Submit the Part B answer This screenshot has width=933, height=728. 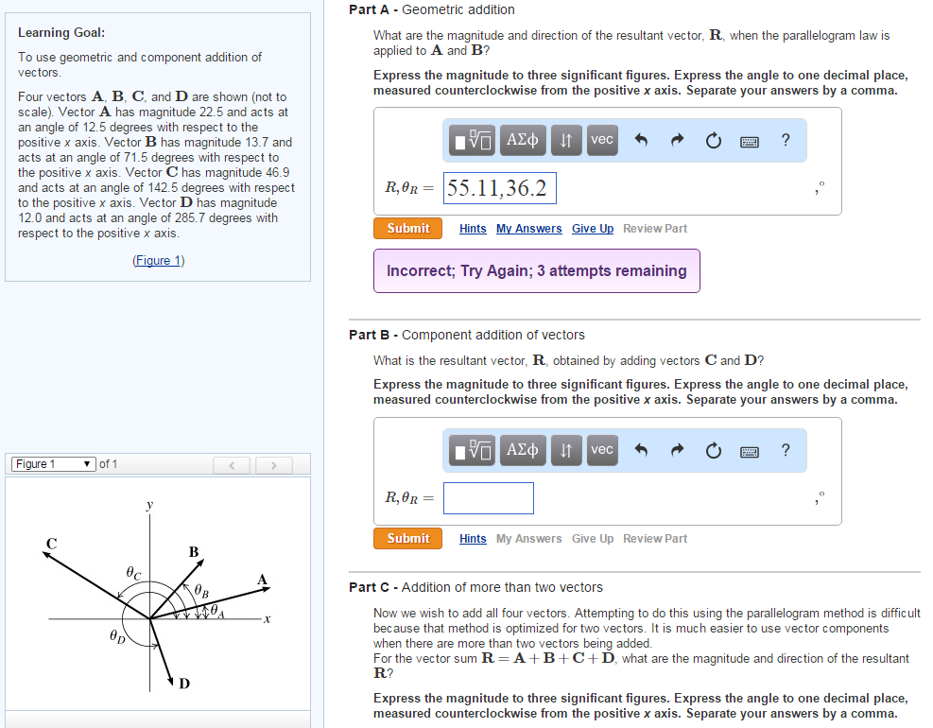coord(407,538)
